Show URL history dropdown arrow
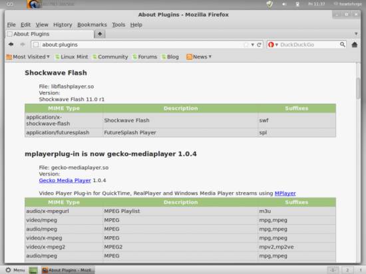The width and height of the screenshot is (366, 274). click(x=253, y=45)
